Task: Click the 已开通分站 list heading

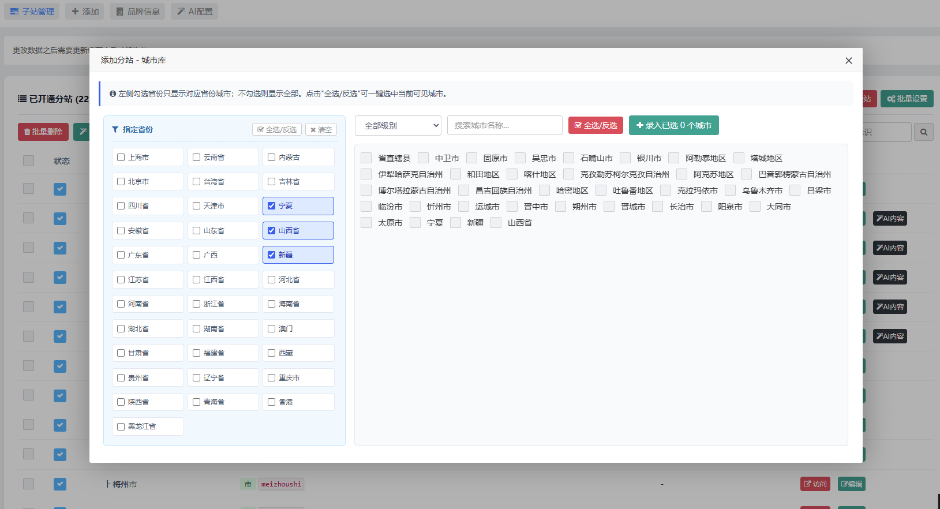Action: 53,99
